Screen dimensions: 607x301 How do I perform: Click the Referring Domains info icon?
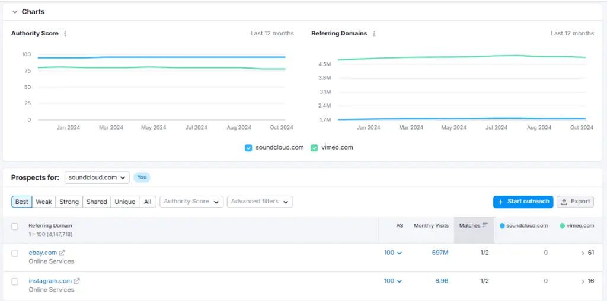(x=374, y=34)
